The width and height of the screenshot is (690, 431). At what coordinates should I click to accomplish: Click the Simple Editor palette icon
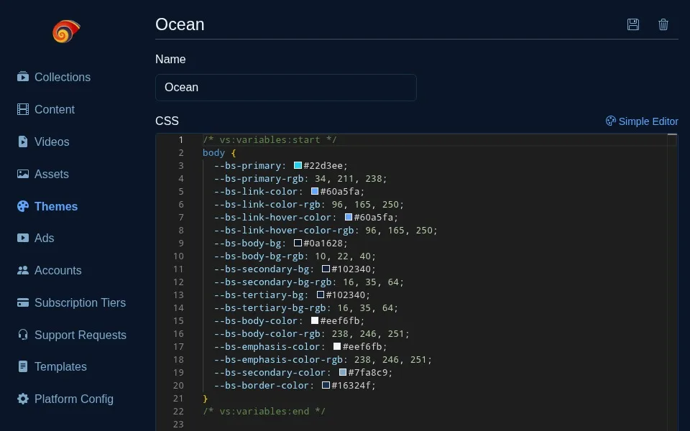point(610,121)
